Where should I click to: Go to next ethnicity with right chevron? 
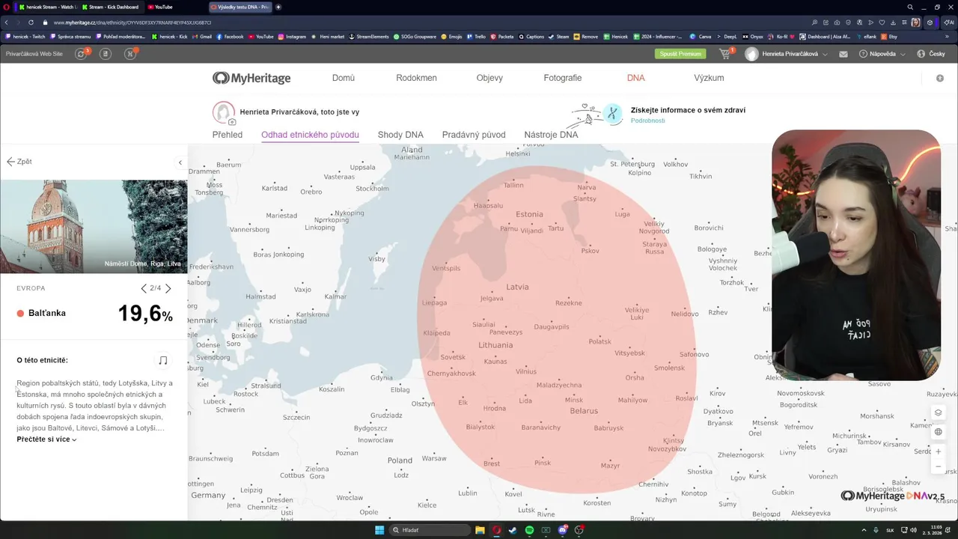[x=168, y=288]
